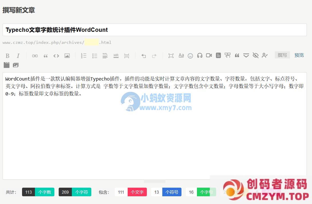Create an ordered numbered list
This screenshot has height=204, width=312.
84,56
